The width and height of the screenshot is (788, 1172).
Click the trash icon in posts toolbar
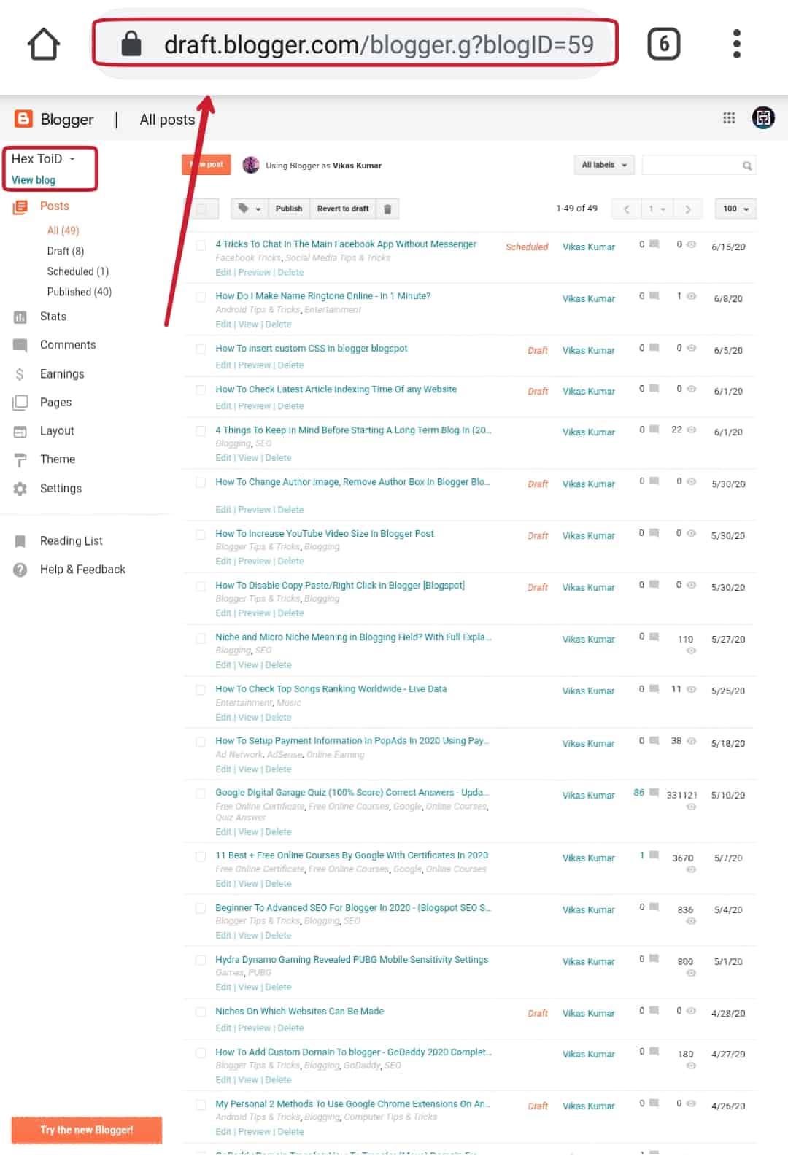click(387, 209)
